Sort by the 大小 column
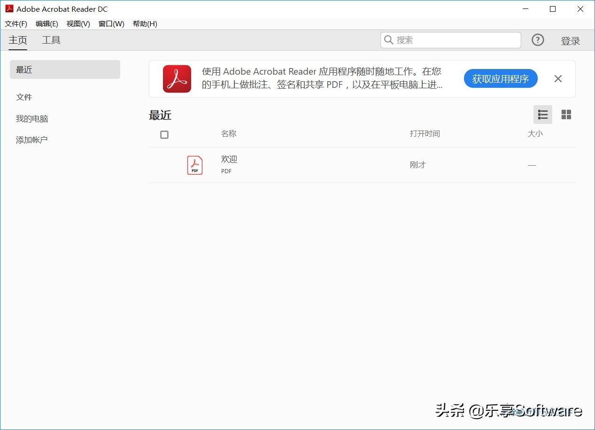The height and width of the screenshot is (430, 595). tap(535, 134)
